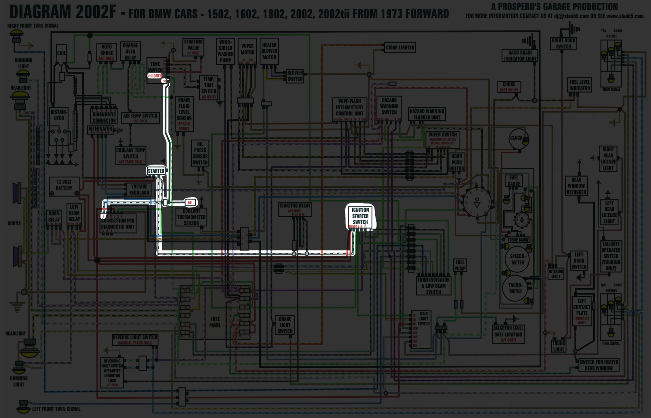Click the Tachometer dial
The width and height of the screenshot is (651, 418).
point(515,288)
